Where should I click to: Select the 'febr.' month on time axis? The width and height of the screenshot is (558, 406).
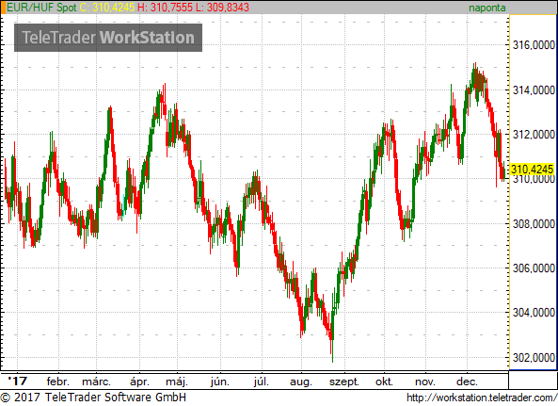[x=57, y=382]
